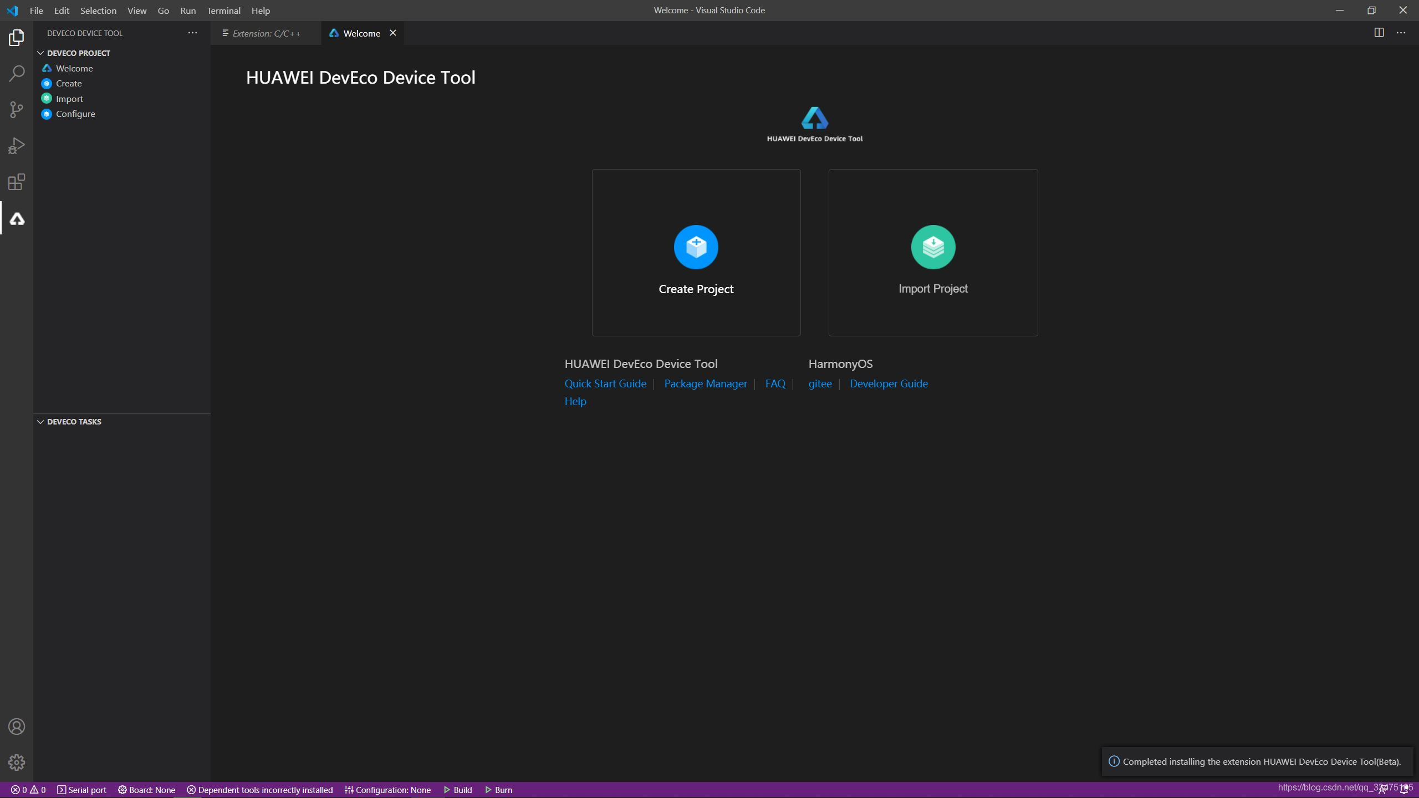This screenshot has height=798, width=1419.
Task: Click Dependent tools incorrectly installed status
Action: [x=260, y=790]
